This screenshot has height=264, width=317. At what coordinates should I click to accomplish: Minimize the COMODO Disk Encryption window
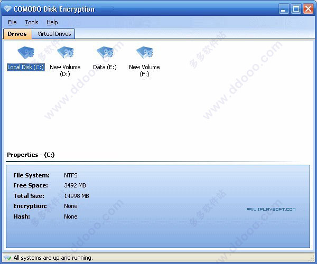point(284,9)
